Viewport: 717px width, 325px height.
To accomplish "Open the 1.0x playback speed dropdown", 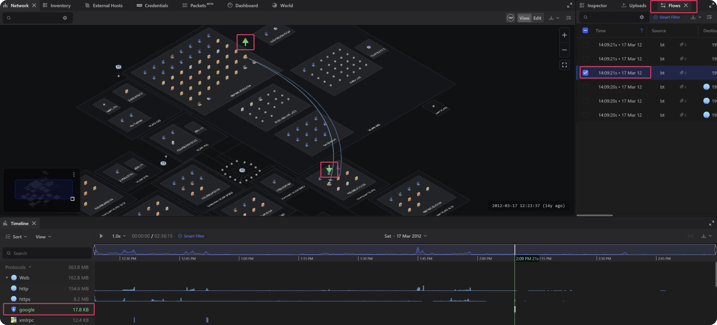I will [119, 236].
